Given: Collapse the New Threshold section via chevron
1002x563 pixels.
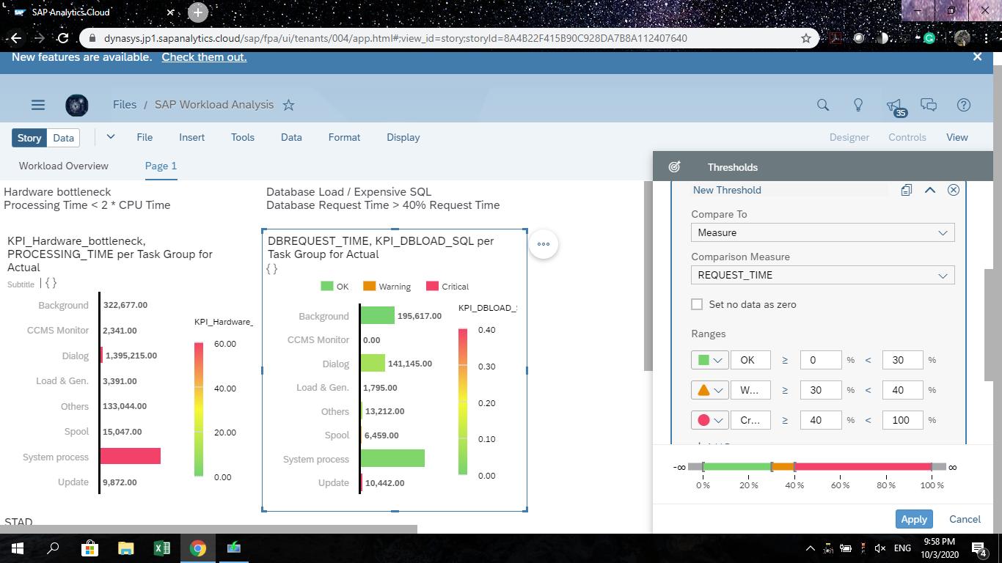Looking at the screenshot, I should (x=929, y=190).
